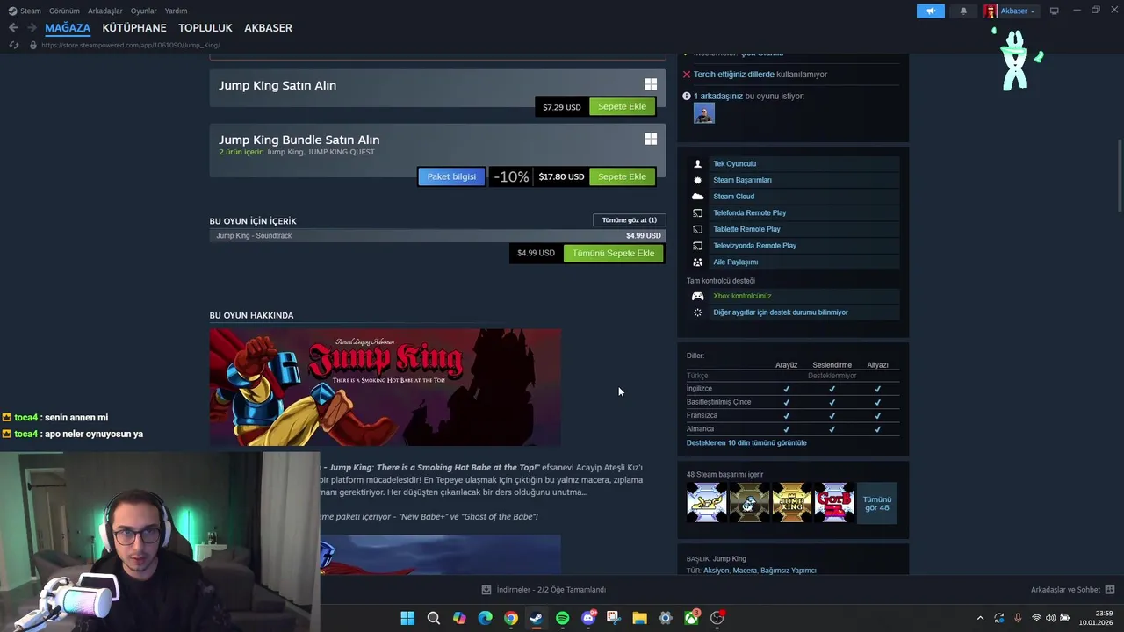This screenshot has width=1124, height=632.
Task: Click the Windows platform icon on Jump King Satın Alın
Action: coord(651,84)
